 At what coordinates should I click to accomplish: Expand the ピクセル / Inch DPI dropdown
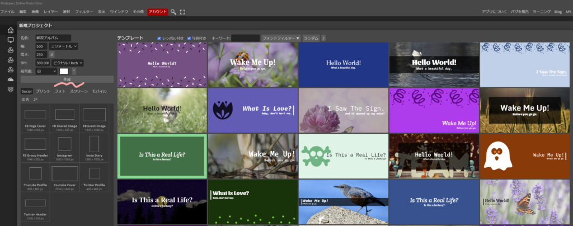coord(68,63)
